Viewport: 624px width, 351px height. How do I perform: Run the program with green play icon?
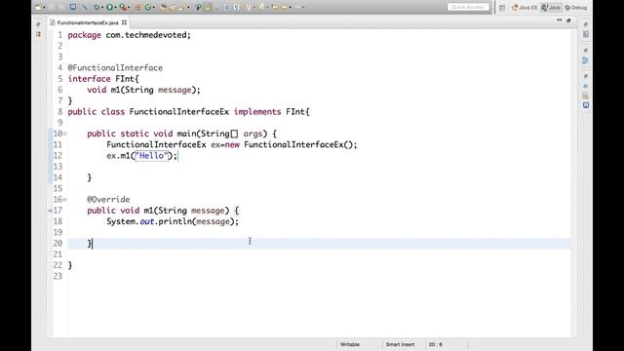(x=109, y=7)
